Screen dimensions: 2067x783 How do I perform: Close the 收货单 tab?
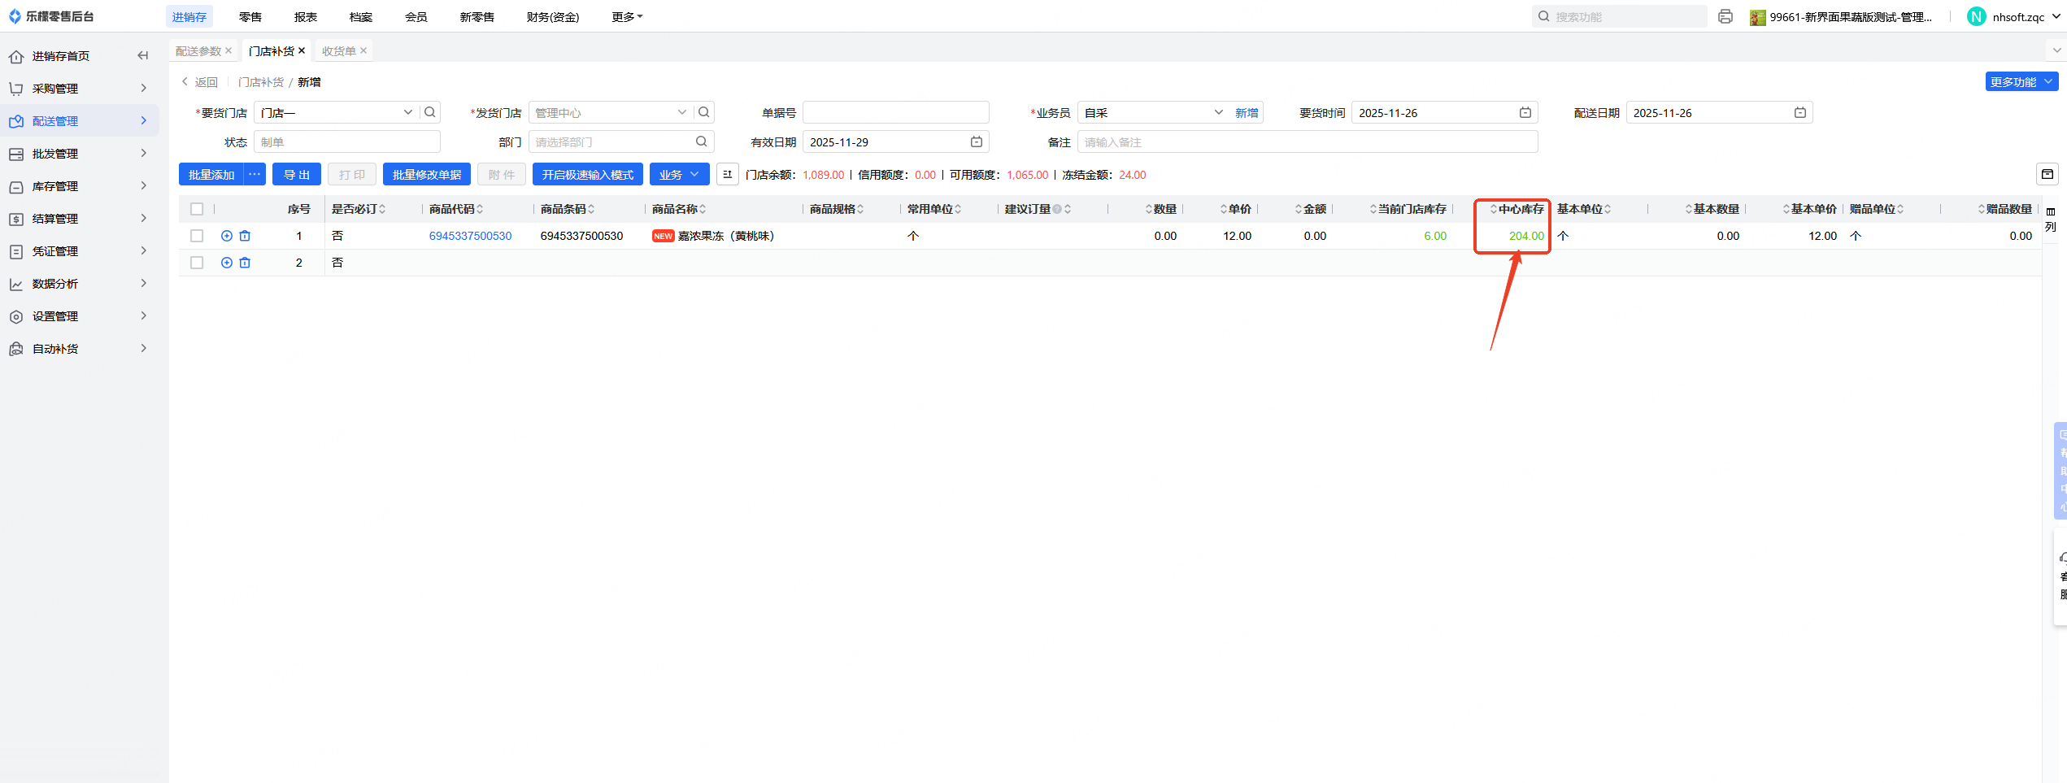pyautogui.click(x=363, y=50)
